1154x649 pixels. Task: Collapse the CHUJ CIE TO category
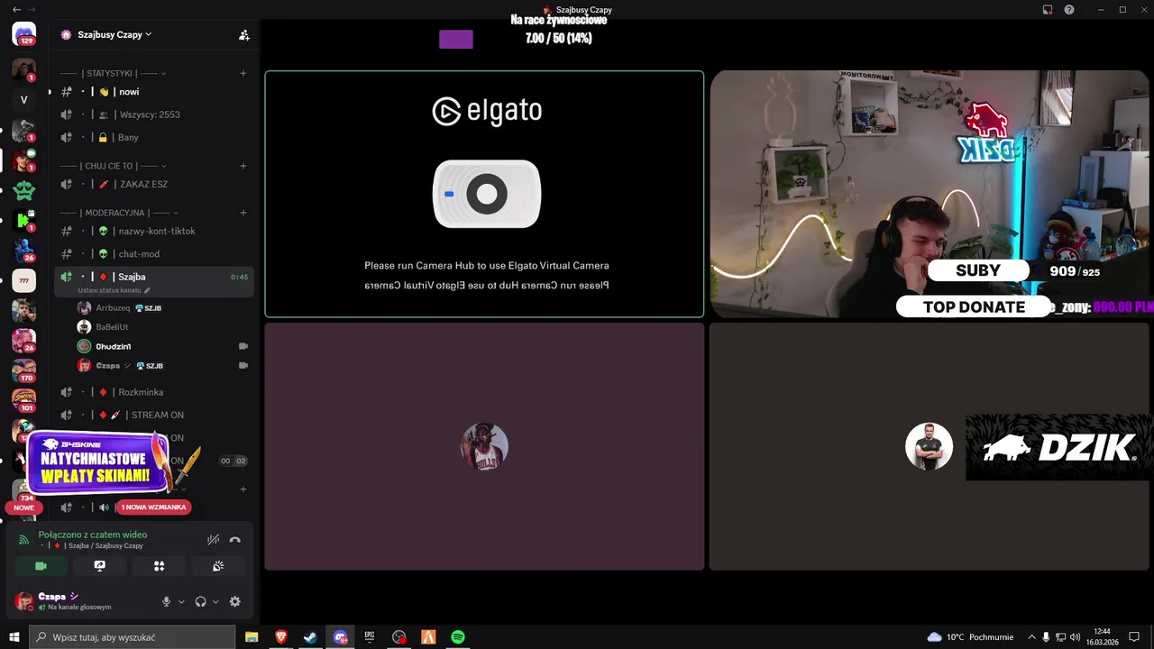[113, 166]
